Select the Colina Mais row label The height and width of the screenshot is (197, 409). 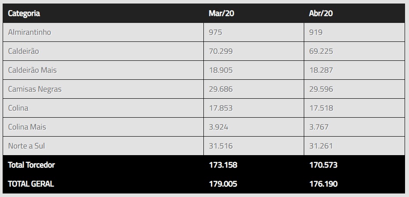27,127
